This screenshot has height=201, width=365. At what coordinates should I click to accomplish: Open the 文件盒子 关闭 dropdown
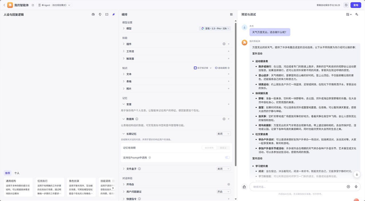point(224,169)
